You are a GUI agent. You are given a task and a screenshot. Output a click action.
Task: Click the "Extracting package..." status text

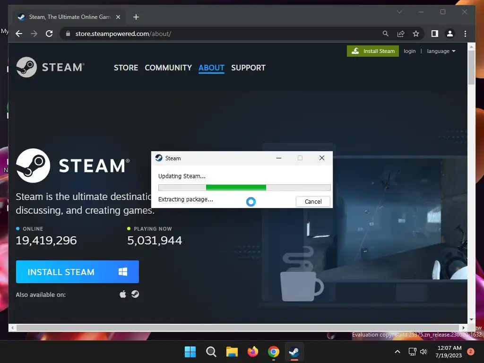(185, 199)
